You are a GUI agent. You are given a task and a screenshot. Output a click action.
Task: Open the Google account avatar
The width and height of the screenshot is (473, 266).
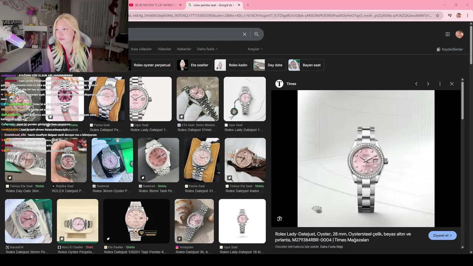pyautogui.click(x=459, y=34)
